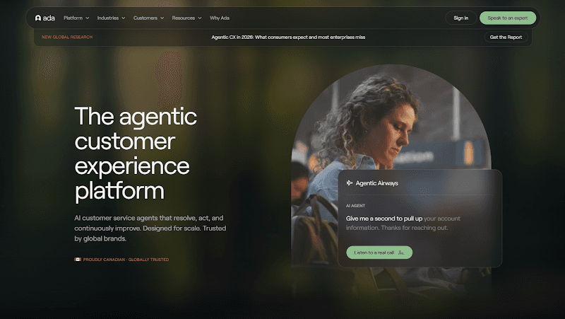
Task: Expand the Resources dropdown chevron
Action: point(200,18)
